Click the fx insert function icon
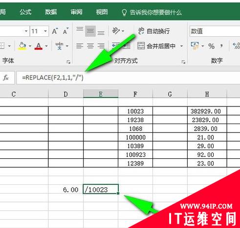The image size is (240, 228). tap(6, 77)
